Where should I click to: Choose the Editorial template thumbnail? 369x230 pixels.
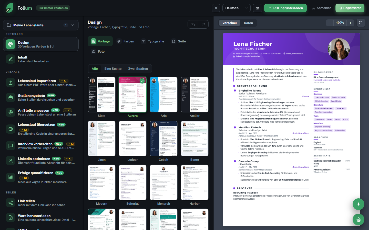pos(132,182)
